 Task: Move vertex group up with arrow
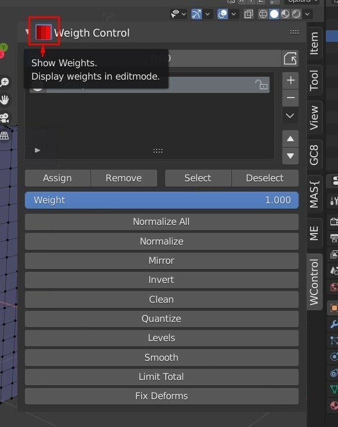point(290,139)
